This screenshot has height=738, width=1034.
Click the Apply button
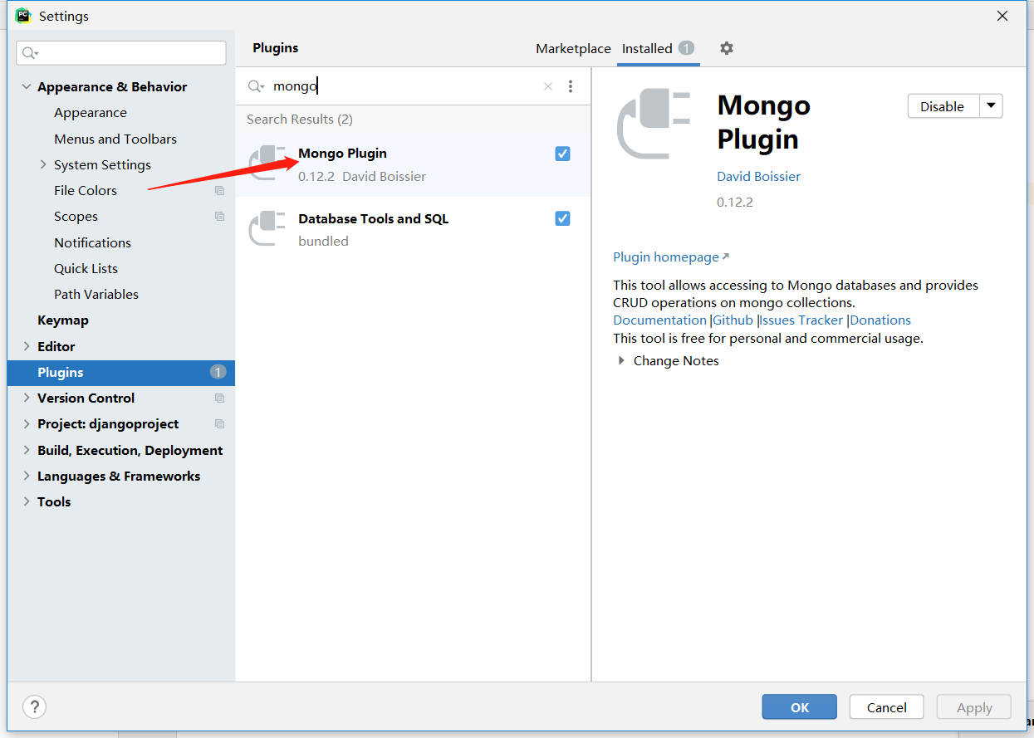point(974,707)
